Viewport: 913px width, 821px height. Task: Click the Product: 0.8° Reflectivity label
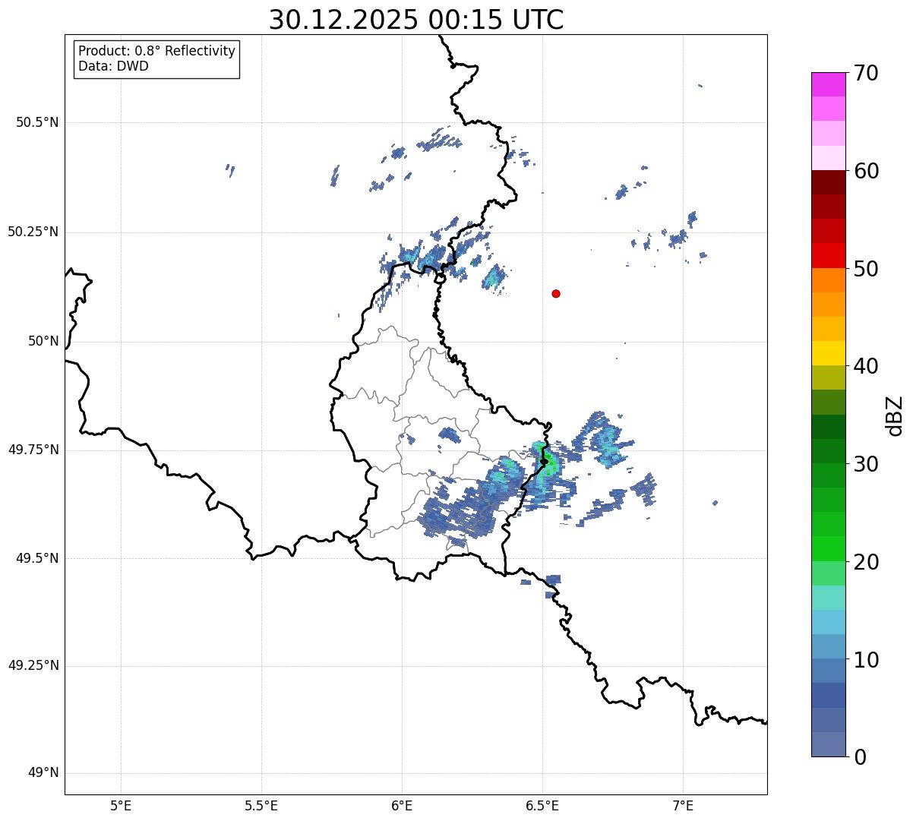click(157, 51)
